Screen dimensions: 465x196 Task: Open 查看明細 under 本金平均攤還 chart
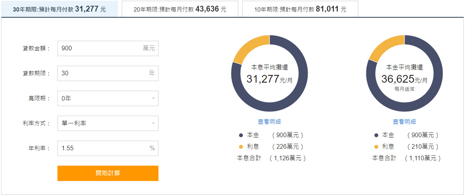(404, 121)
